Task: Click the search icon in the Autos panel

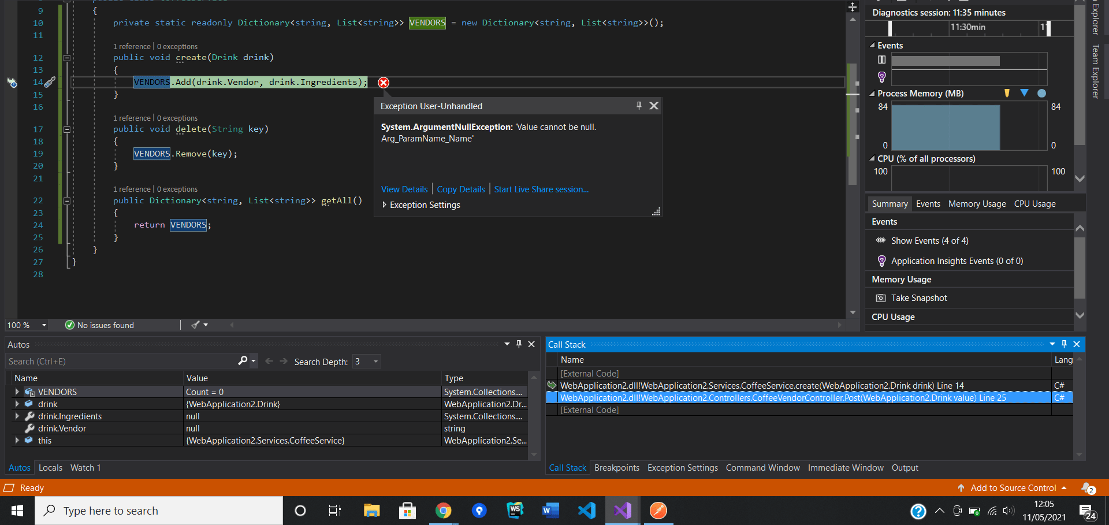Action: click(243, 360)
